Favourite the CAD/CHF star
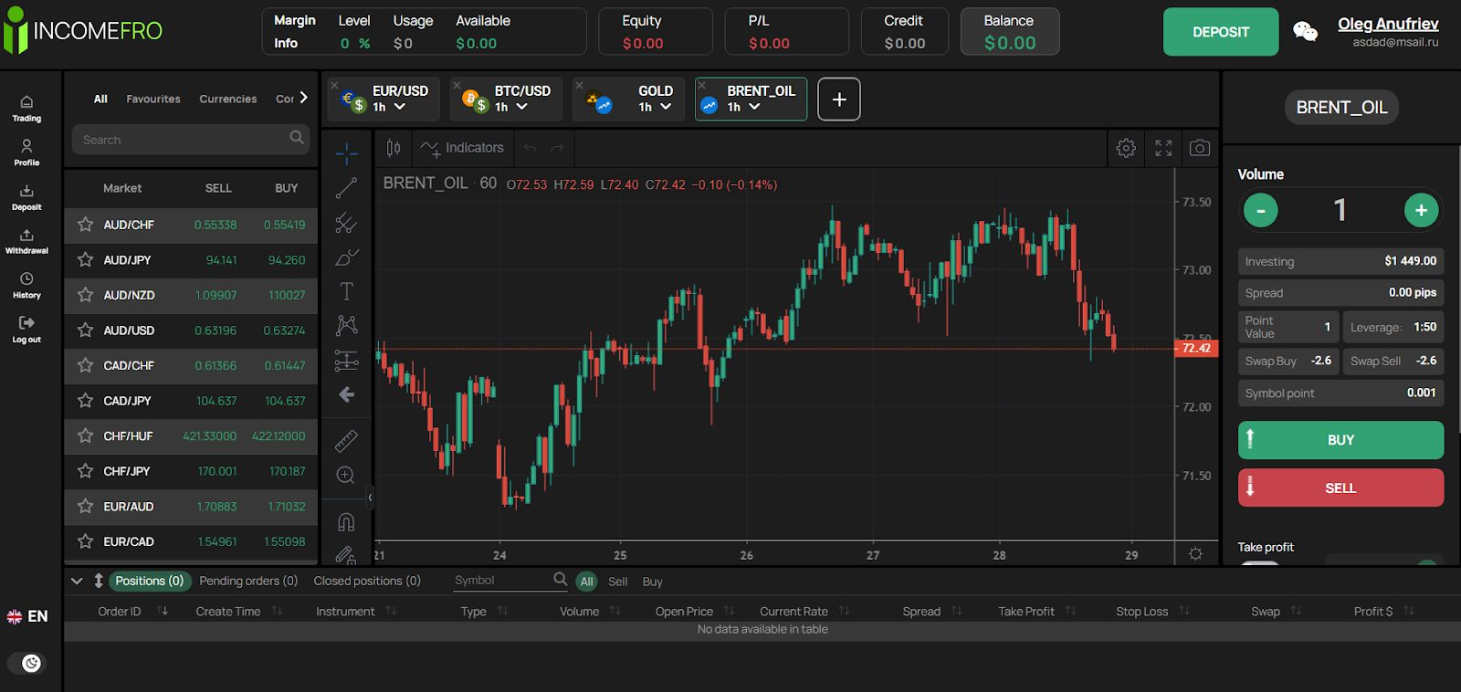Screen dimensions: 1461x692 point(86,365)
